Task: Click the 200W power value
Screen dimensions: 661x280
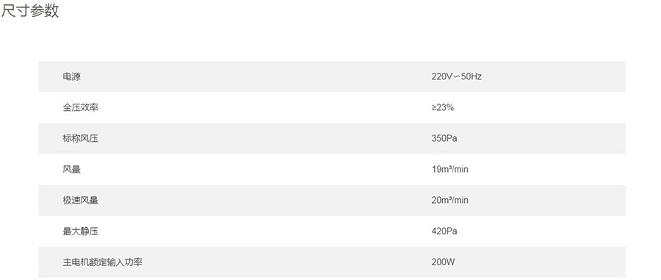Action: tap(443, 262)
